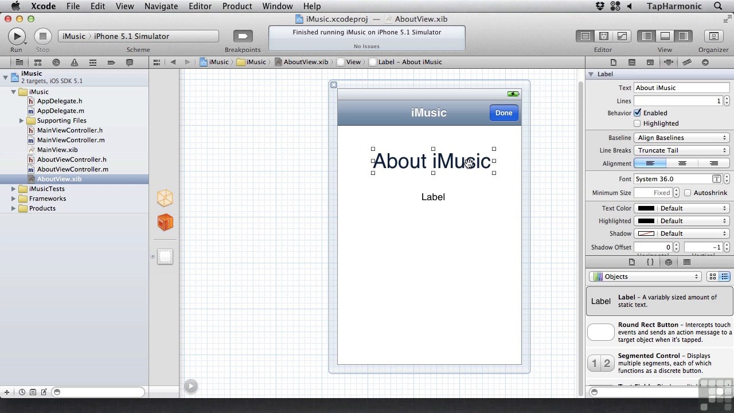Expand the document outline with the round arrow button
The image size is (734, 413).
(x=191, y=386)
